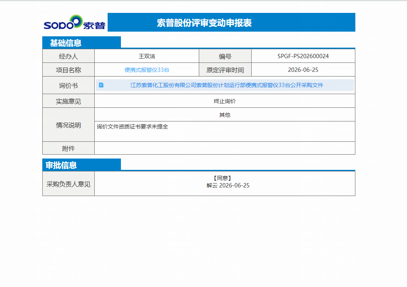This screenshot has width=407, height=287.
Task: Click the 经办人 label cell
Action: (x=68, y=56)
